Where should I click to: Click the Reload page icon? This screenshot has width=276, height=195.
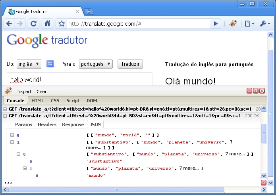34,24
